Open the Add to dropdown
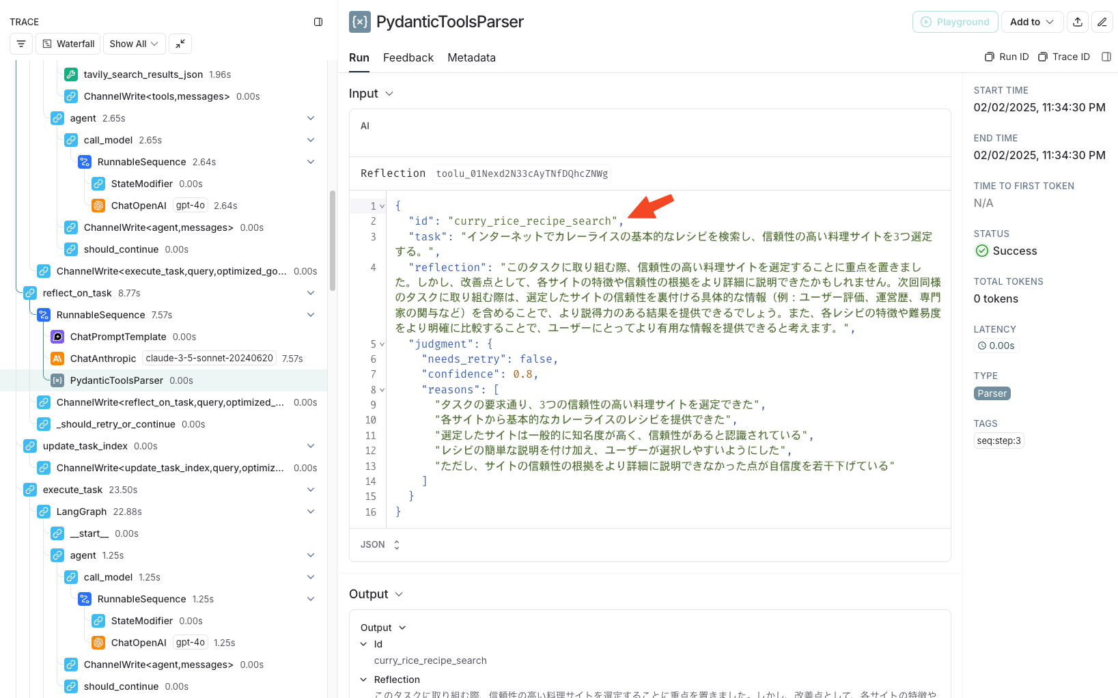Screen dimensions: 1118x698 pos(1032,22)
